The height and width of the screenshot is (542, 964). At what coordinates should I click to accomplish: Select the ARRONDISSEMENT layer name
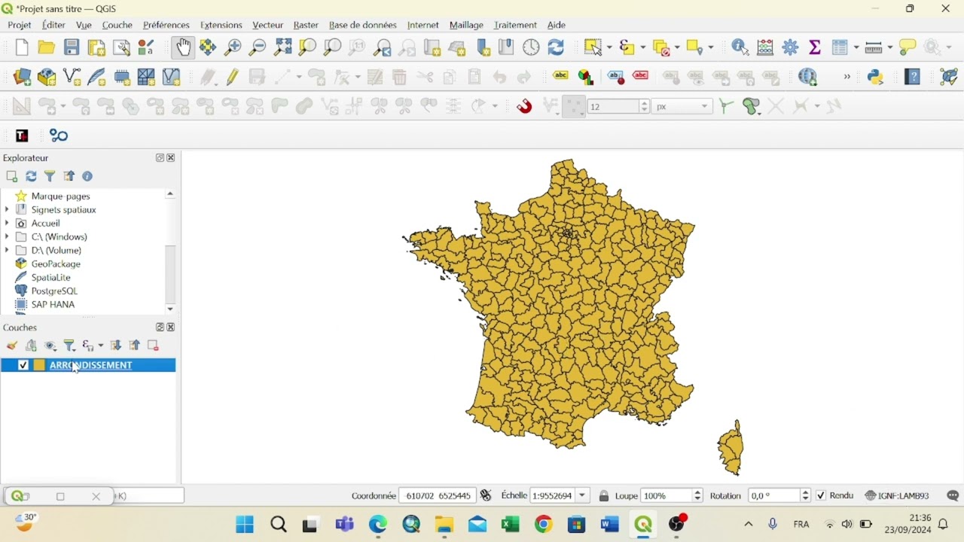91,367
